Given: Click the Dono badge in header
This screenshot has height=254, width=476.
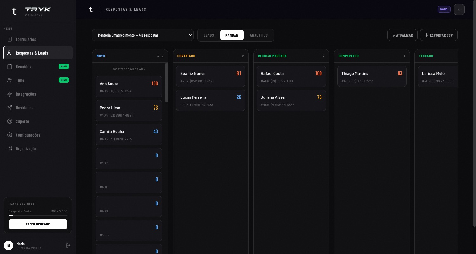Looking at the screenshot, I should click(x=444, y=10).
